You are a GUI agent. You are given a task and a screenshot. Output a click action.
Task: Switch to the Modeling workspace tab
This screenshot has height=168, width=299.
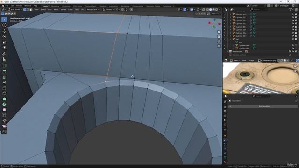[x=55, y=6]
